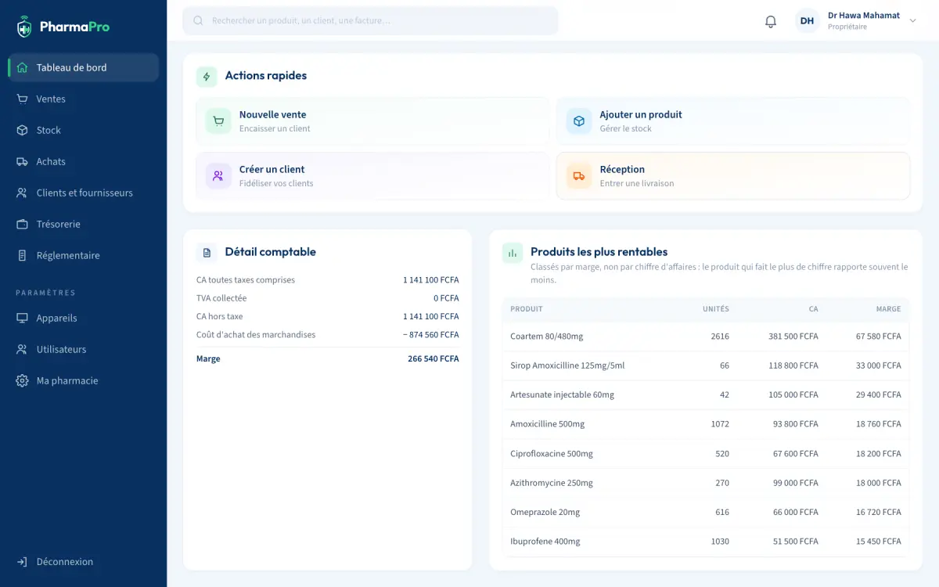
Task: Select Artesunate injectable 60mg product name
Action: (x=562, y=395)
